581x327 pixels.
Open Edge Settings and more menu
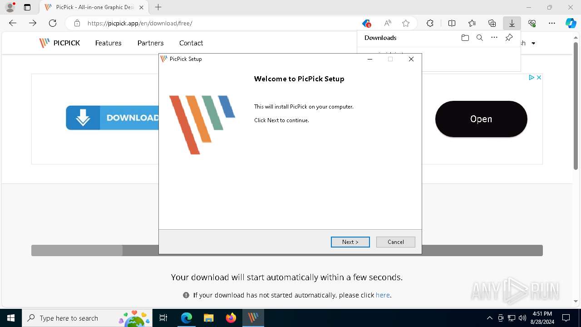(x=552, y=23)
